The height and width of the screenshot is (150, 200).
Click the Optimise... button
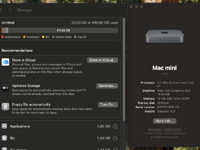pyautogui.click(x=107, y=86)
